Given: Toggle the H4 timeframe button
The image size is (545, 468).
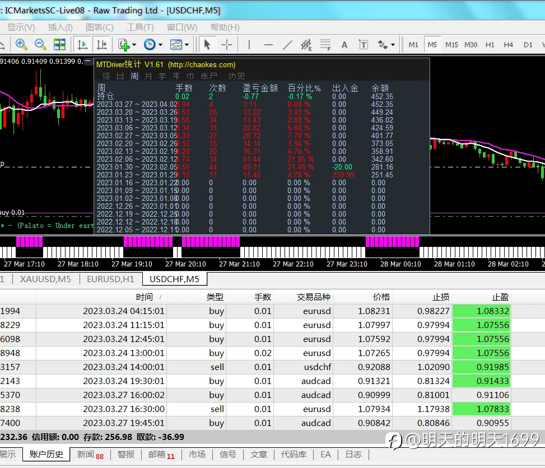Looking at the screenshot, I should pos(509,45).
